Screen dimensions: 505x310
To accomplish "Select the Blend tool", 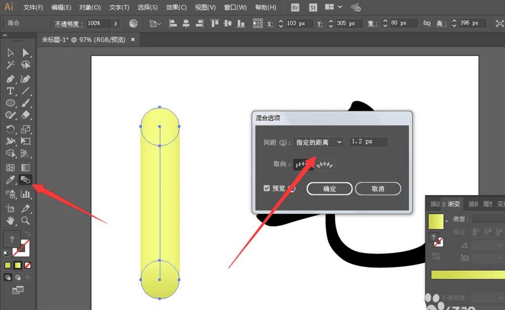I will [25, 180].
